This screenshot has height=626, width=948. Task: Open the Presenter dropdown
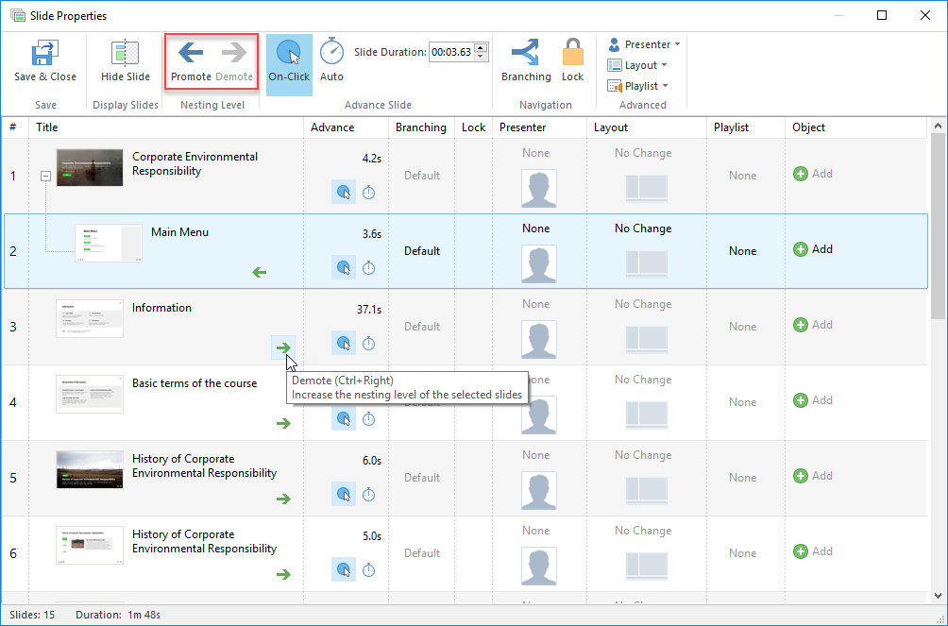(644, 44)
